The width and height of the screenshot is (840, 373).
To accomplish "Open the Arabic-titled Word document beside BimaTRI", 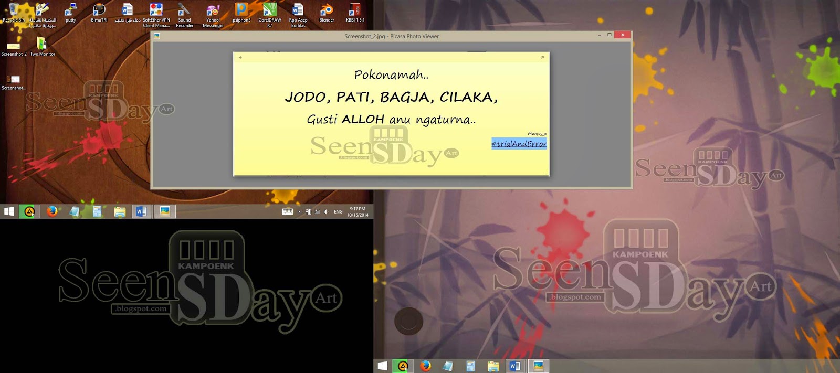I will point(128,13).
